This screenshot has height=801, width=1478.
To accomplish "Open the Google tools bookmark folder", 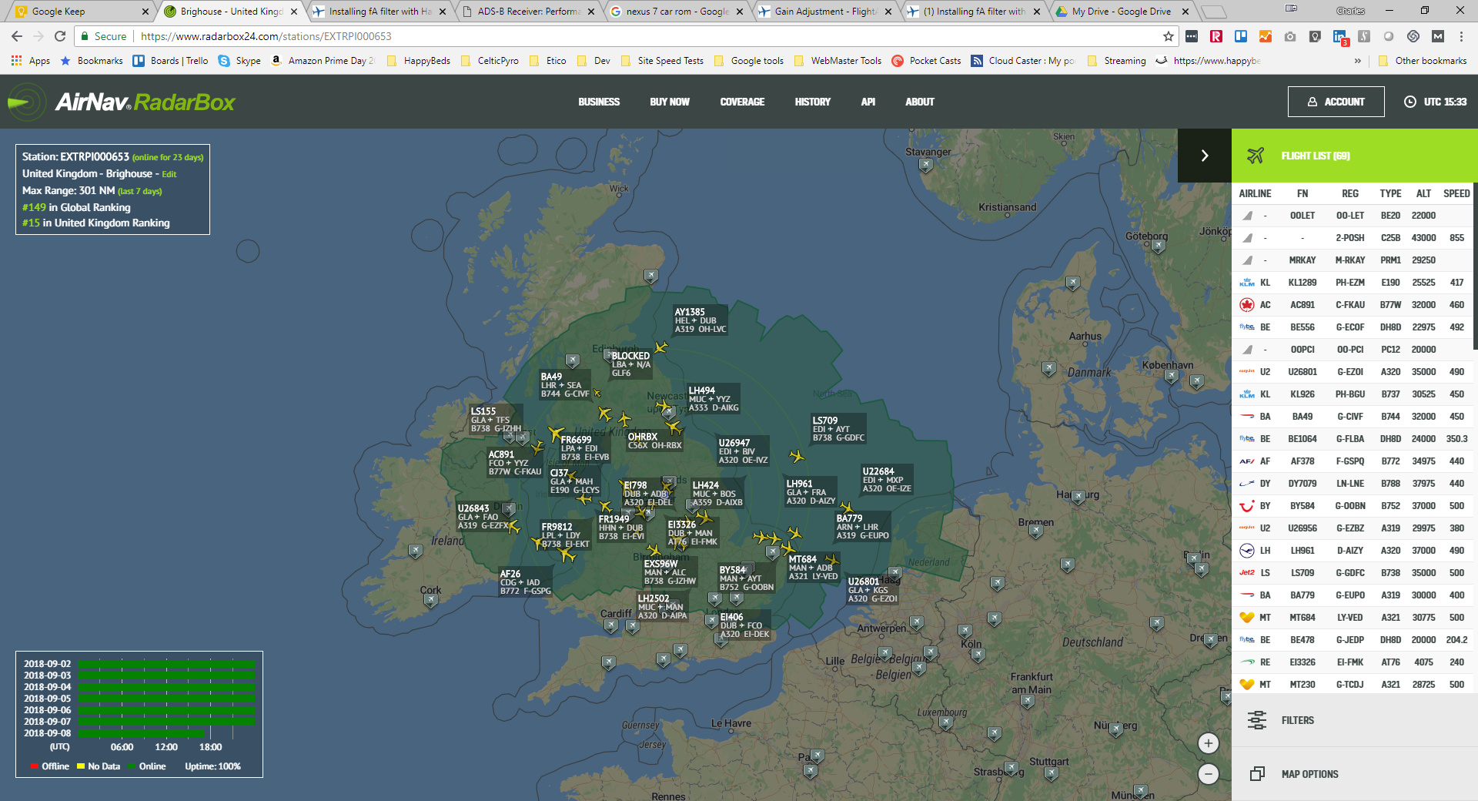I will (x=749, y=61).
